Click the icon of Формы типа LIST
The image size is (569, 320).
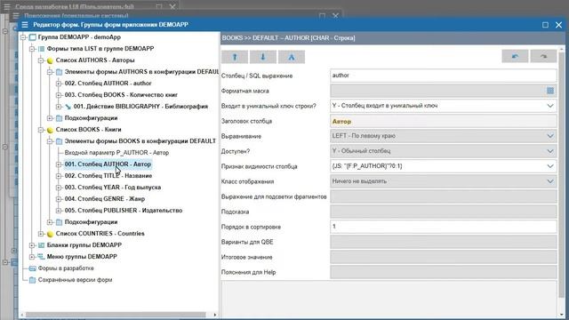pos(42,49)
